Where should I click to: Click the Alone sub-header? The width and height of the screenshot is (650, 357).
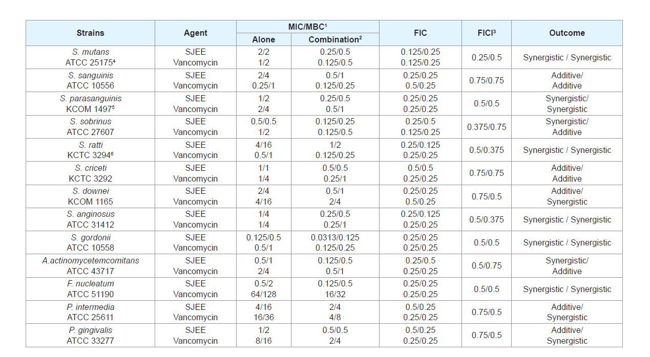coord(264,39)
